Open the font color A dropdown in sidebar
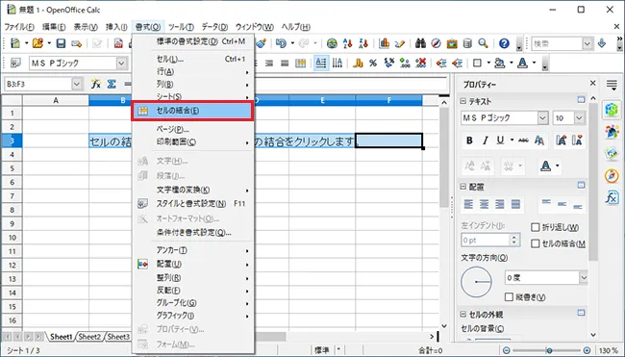Screen dimensions: 625x357 tap(558, 166)
